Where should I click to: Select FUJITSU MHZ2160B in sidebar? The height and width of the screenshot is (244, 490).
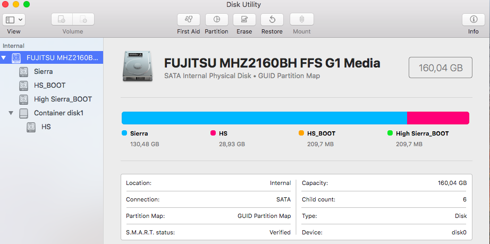(52, 57)
